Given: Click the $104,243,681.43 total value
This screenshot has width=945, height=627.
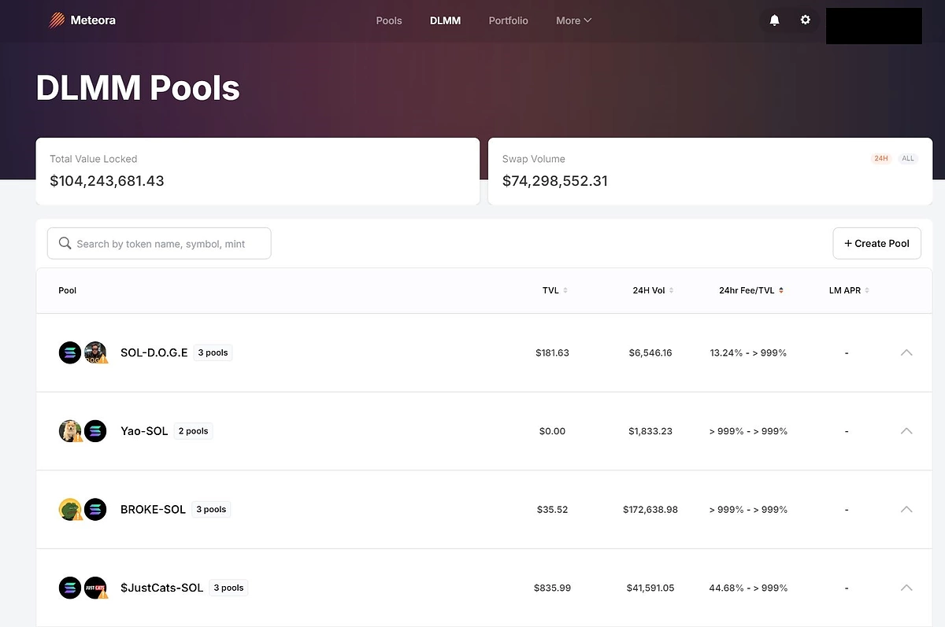Looking at the screenshot, I should click(107, 181).
